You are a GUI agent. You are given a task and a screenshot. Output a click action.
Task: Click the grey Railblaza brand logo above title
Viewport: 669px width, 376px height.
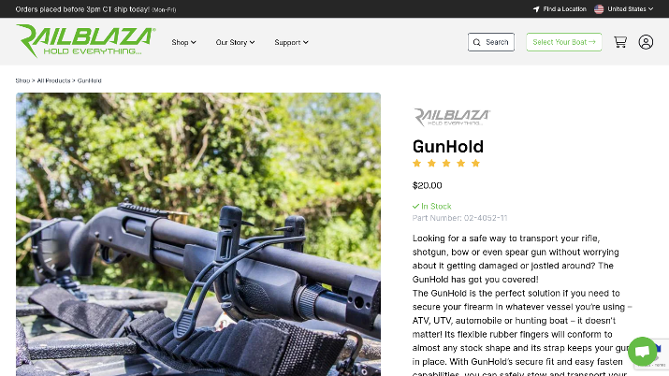451,117
